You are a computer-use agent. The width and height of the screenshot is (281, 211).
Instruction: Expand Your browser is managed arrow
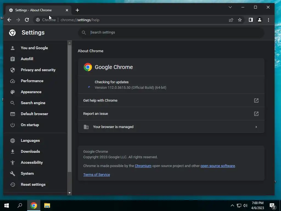click(x=256, y=127)
